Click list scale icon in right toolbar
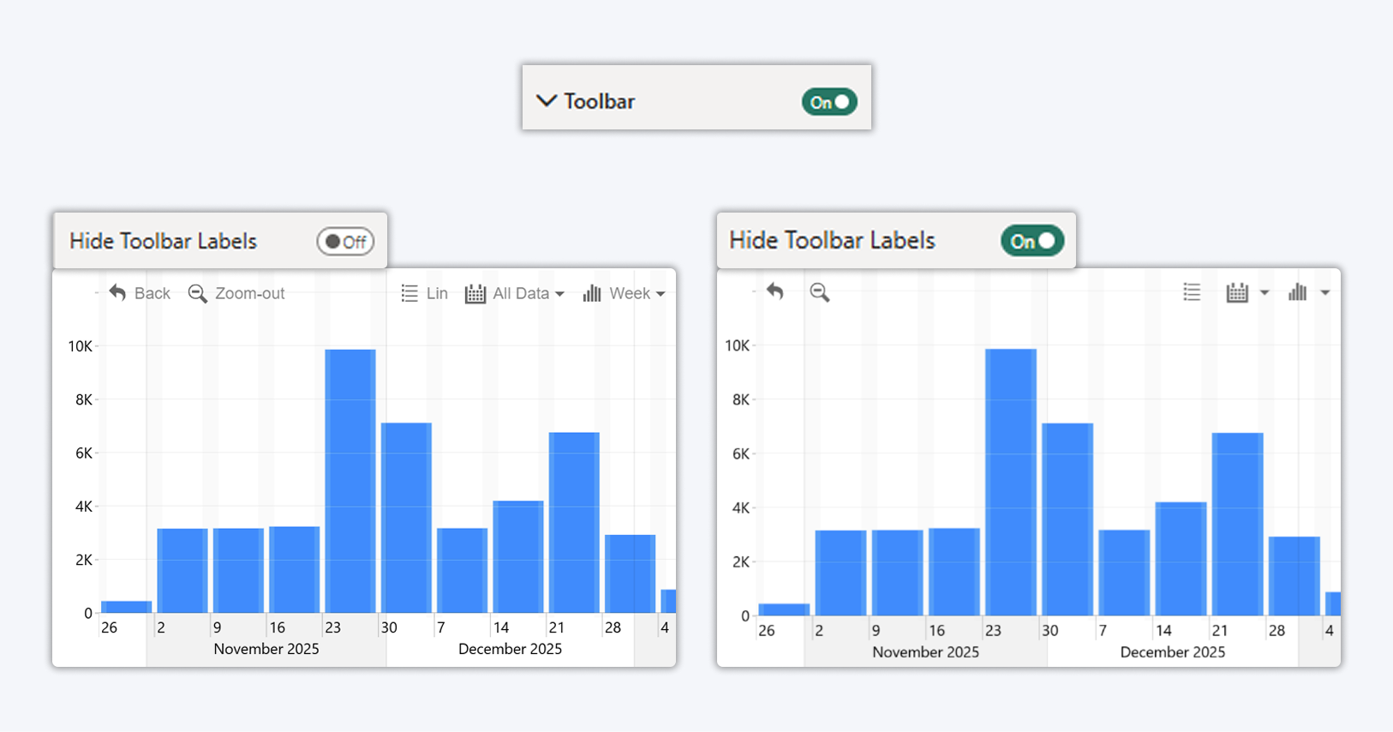The width and height of the screenshot is (1393, 732). click(1192, 292)
